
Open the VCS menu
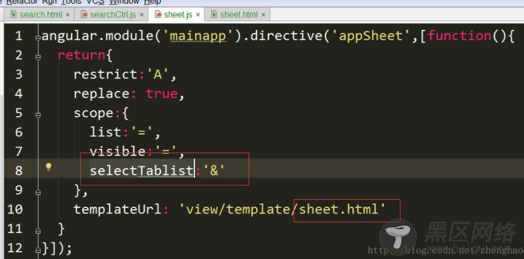[95, 2]
